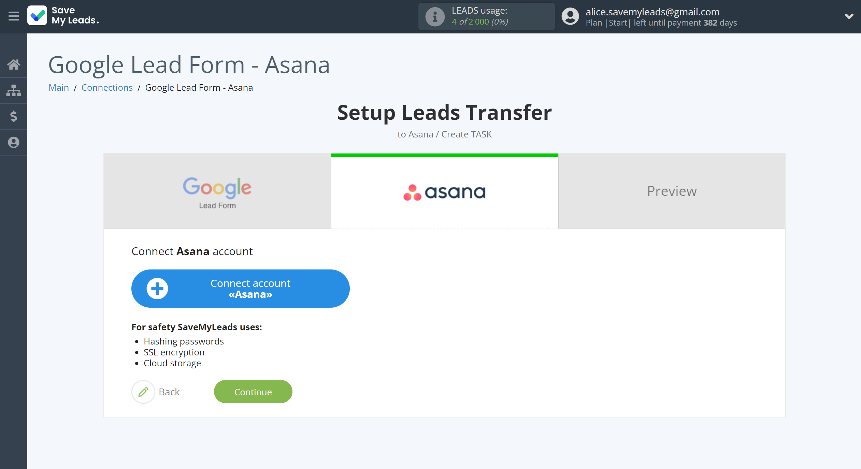Click the LEADS usage info icon

(434, 16)
